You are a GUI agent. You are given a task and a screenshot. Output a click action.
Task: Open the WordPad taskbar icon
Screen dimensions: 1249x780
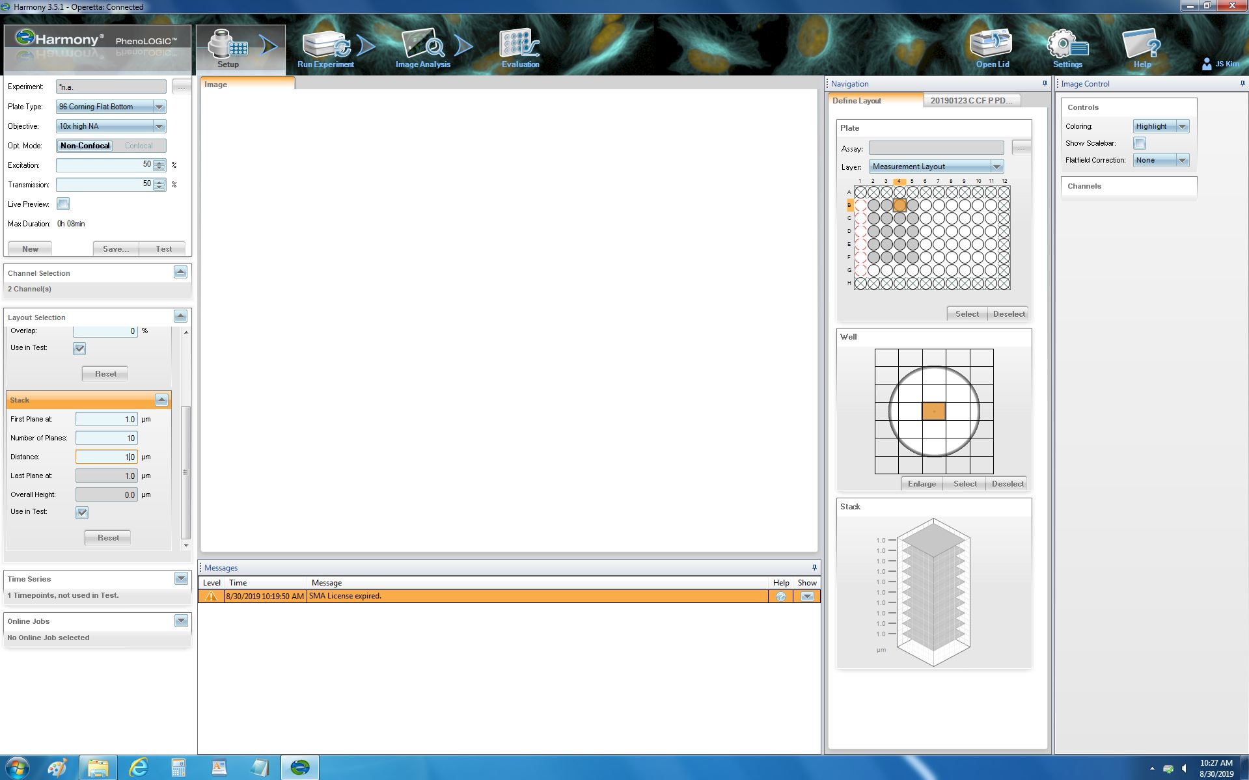219,768
